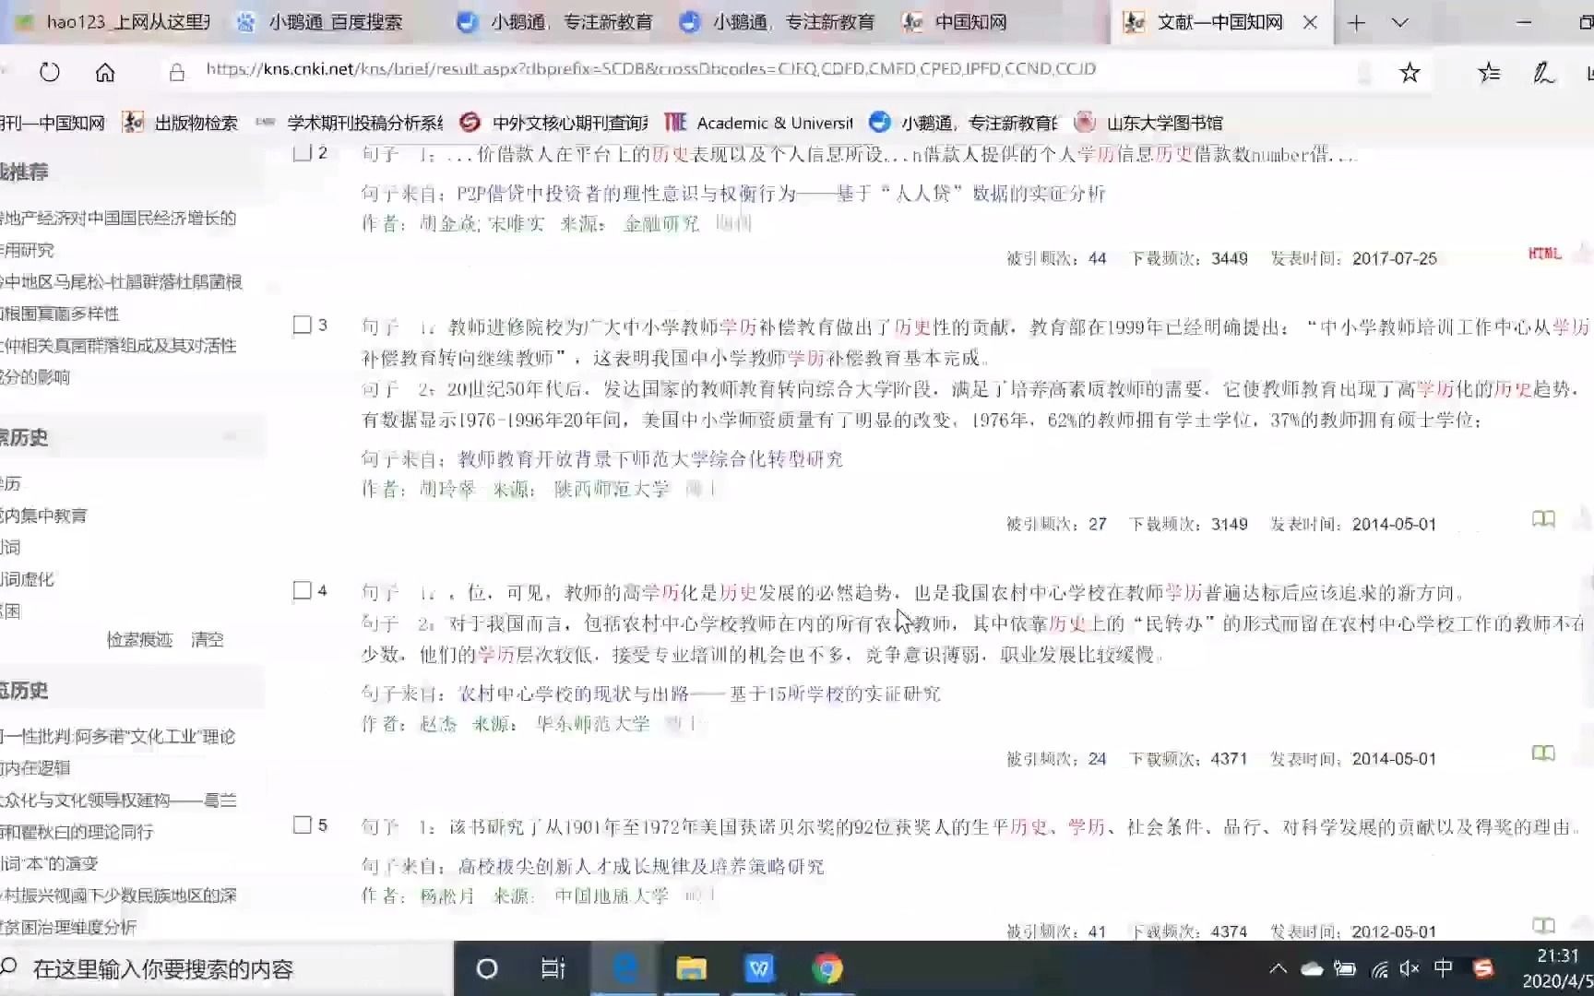Expand the tab list chevron
Viewport: 1594px width, 996px height.
1400,23
